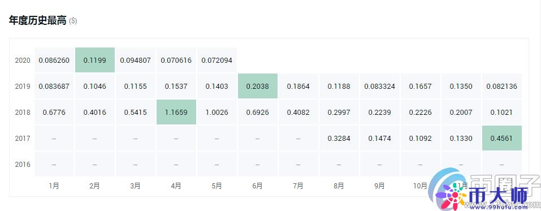Click the 年度历史最高 heading
Screen dimensions: 541x211
(38, 21)
